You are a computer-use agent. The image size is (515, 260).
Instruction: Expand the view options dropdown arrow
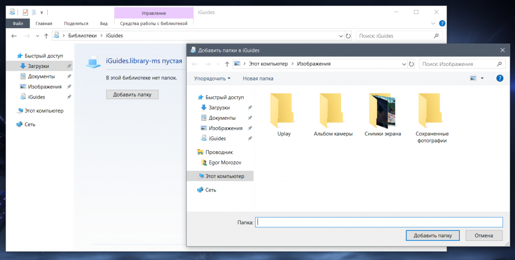482,78
